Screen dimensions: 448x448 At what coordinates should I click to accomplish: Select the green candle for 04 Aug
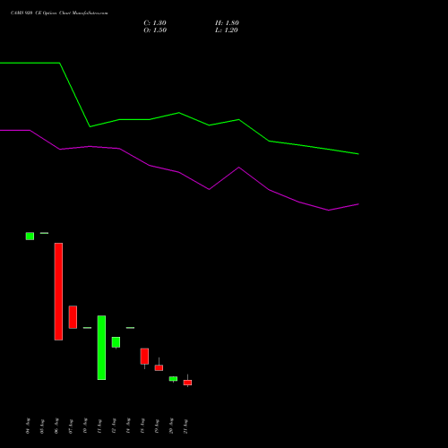pos(30,236)
